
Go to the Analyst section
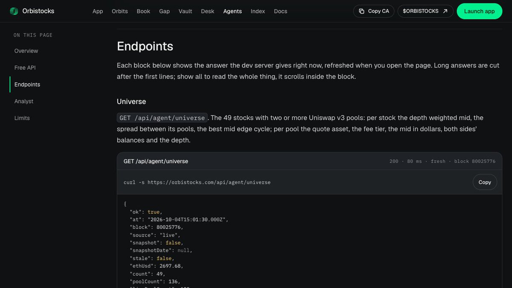pos(24,101)
